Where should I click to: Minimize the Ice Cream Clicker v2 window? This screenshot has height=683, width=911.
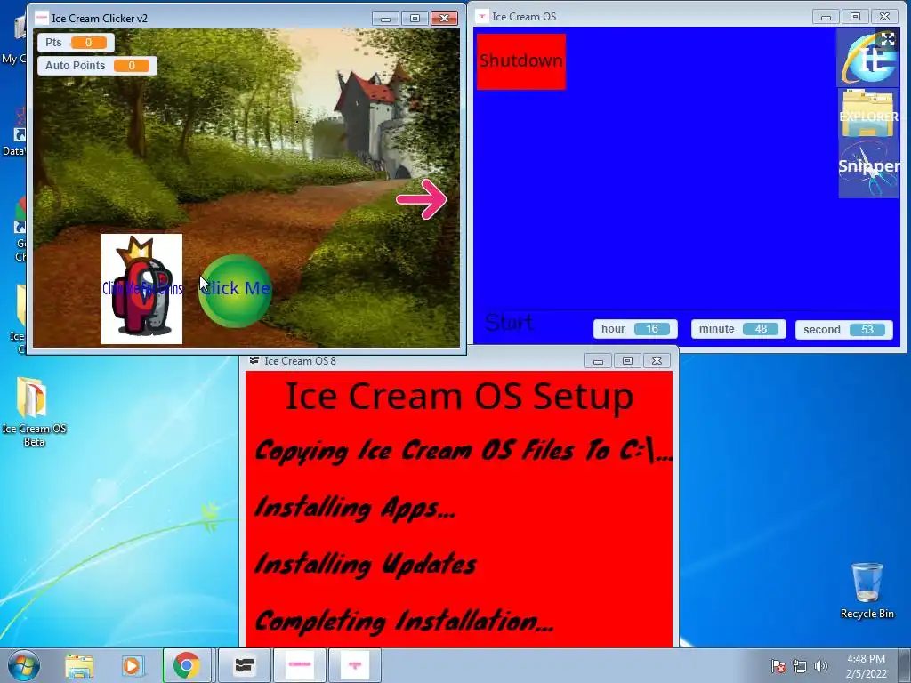385,19
